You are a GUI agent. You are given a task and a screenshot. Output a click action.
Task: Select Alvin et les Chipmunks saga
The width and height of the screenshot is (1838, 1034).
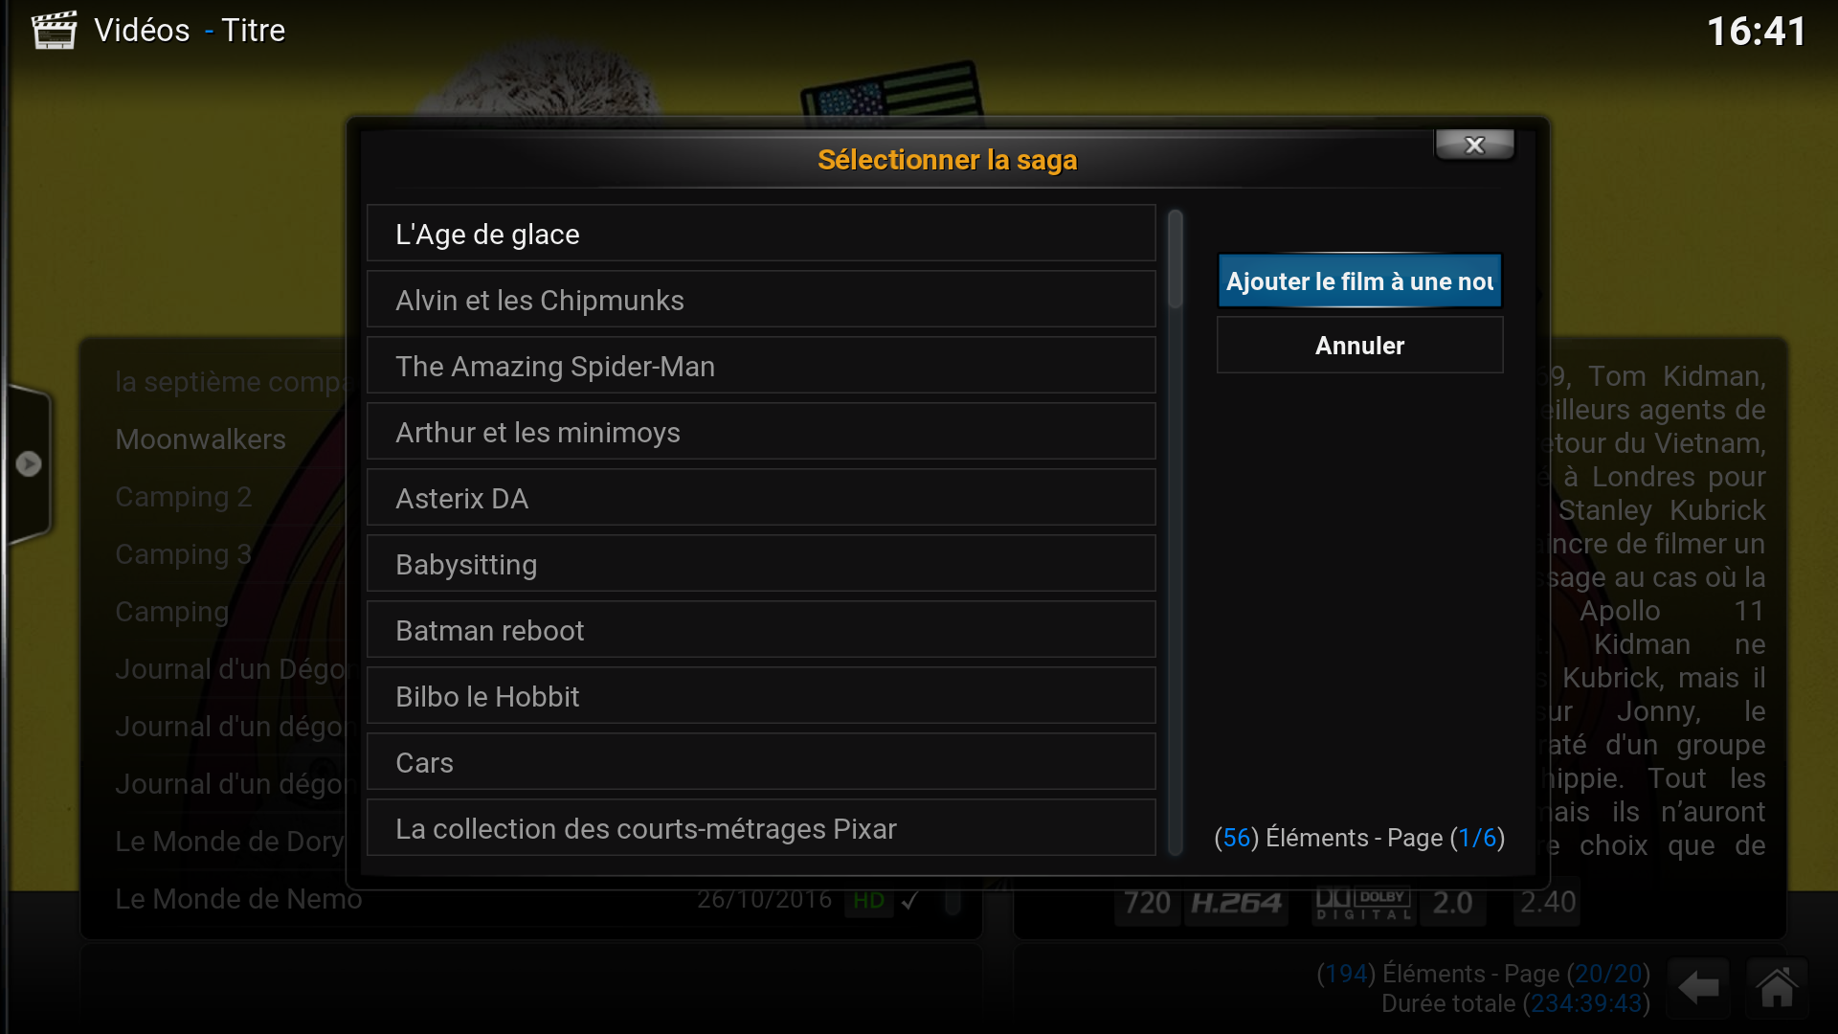[x=761, y=299]
